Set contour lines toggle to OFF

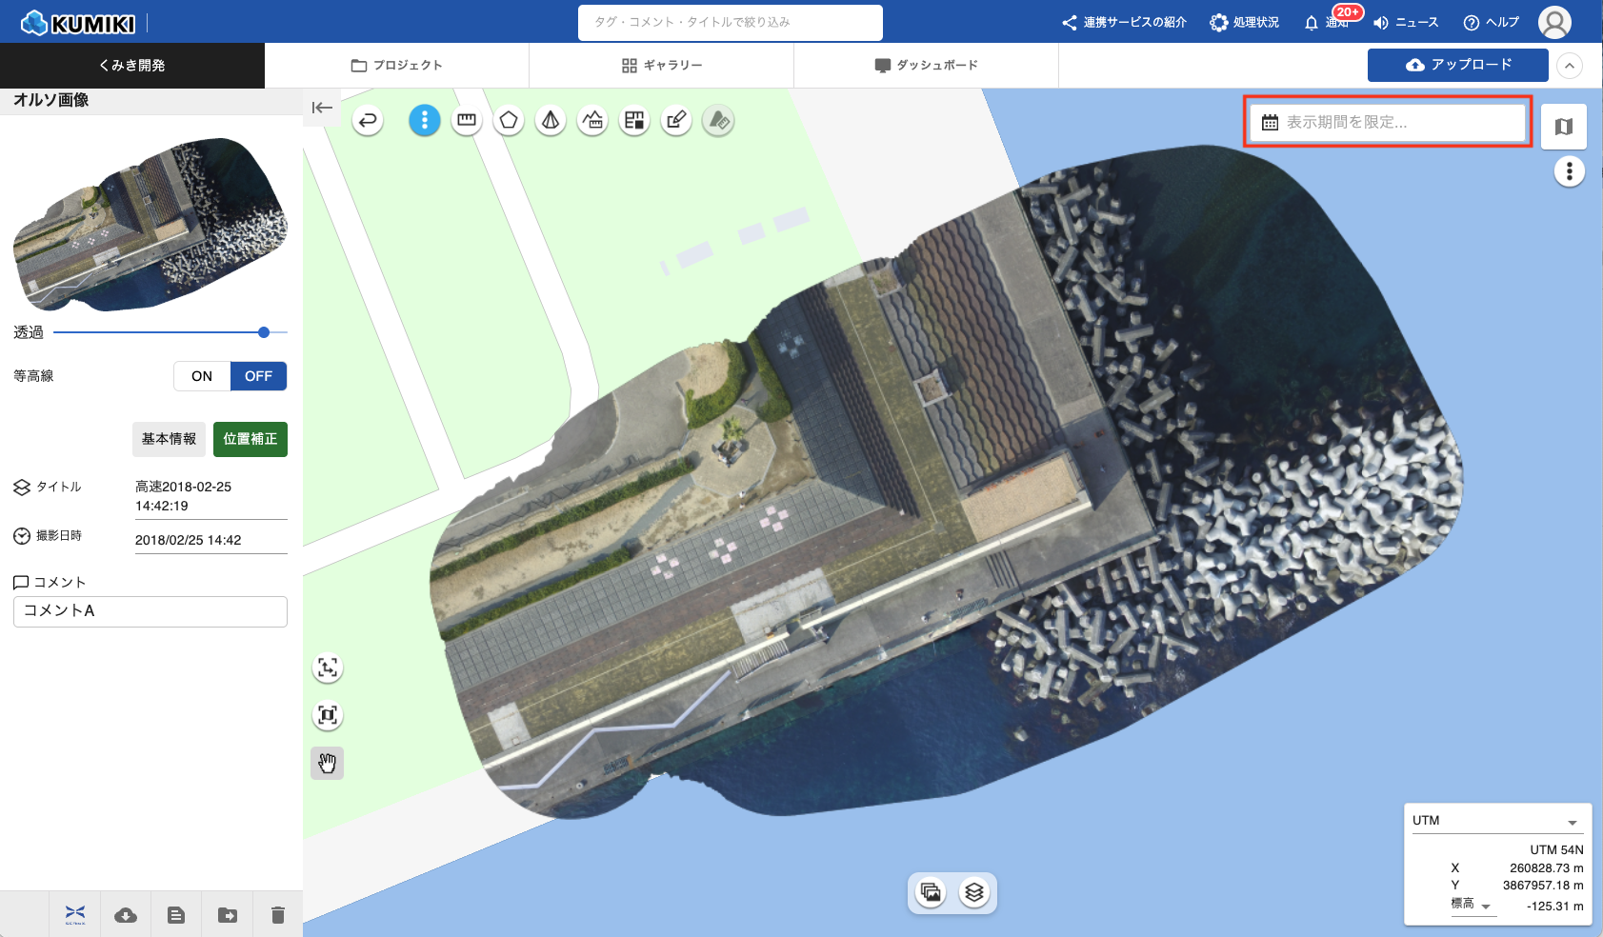[x=258, y=376]
